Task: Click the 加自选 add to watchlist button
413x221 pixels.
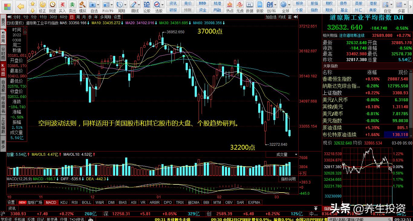Action: pos(271,17)
